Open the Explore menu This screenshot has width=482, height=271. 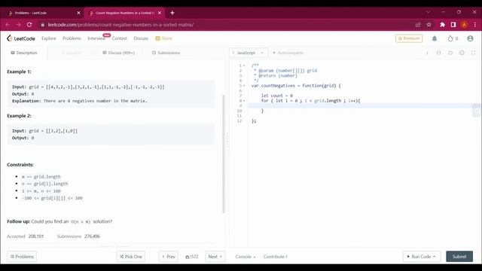(48, 38)
